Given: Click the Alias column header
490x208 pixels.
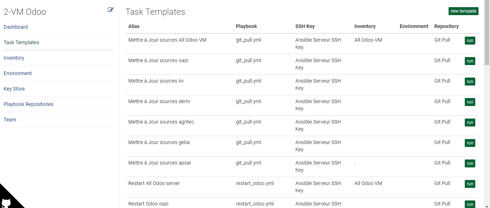Looking at the screenshot, I should (x=134, y=26).
